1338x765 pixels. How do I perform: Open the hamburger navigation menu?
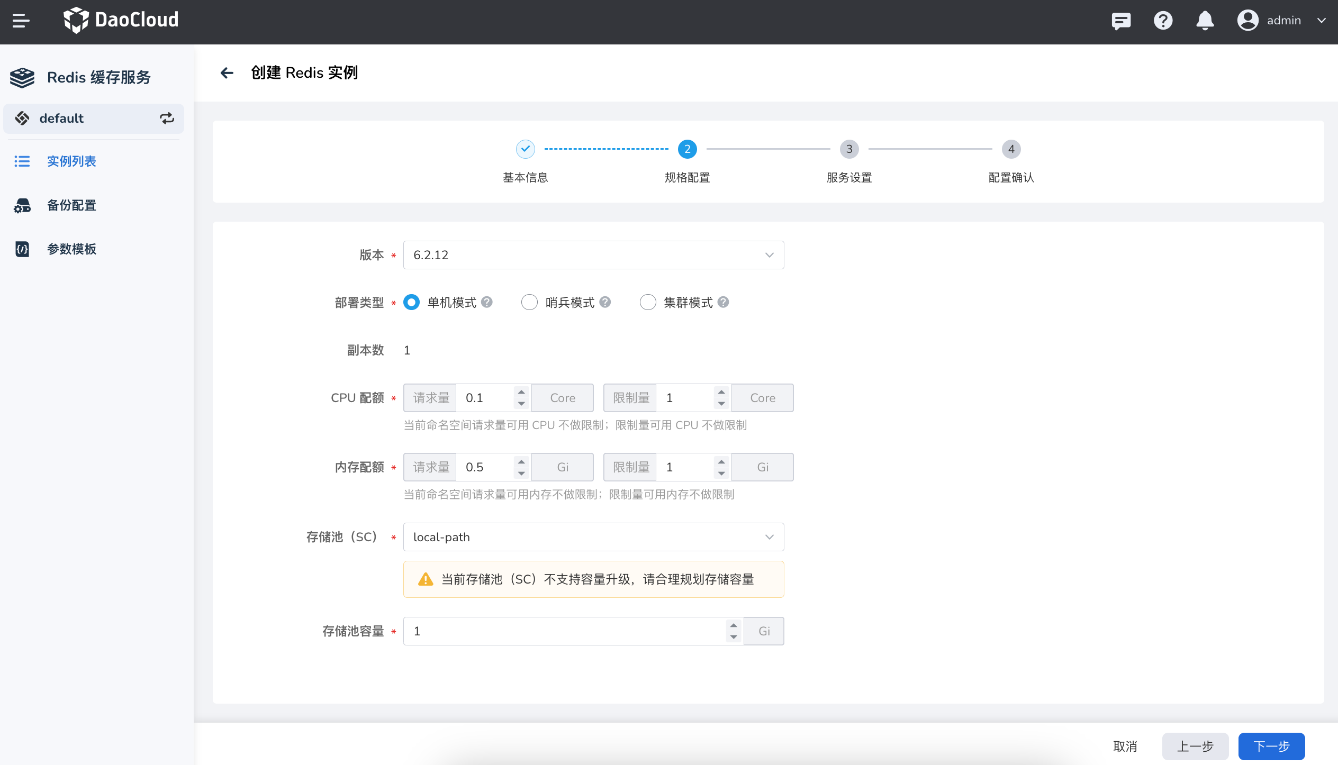(x=21, y=21)
